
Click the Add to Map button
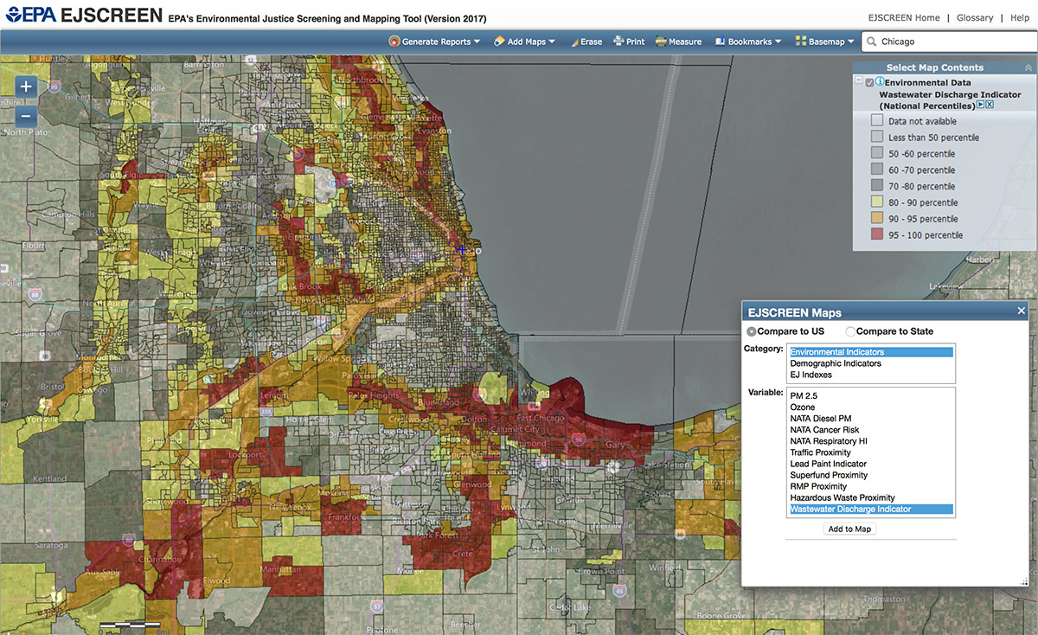(x=849, y=529)
